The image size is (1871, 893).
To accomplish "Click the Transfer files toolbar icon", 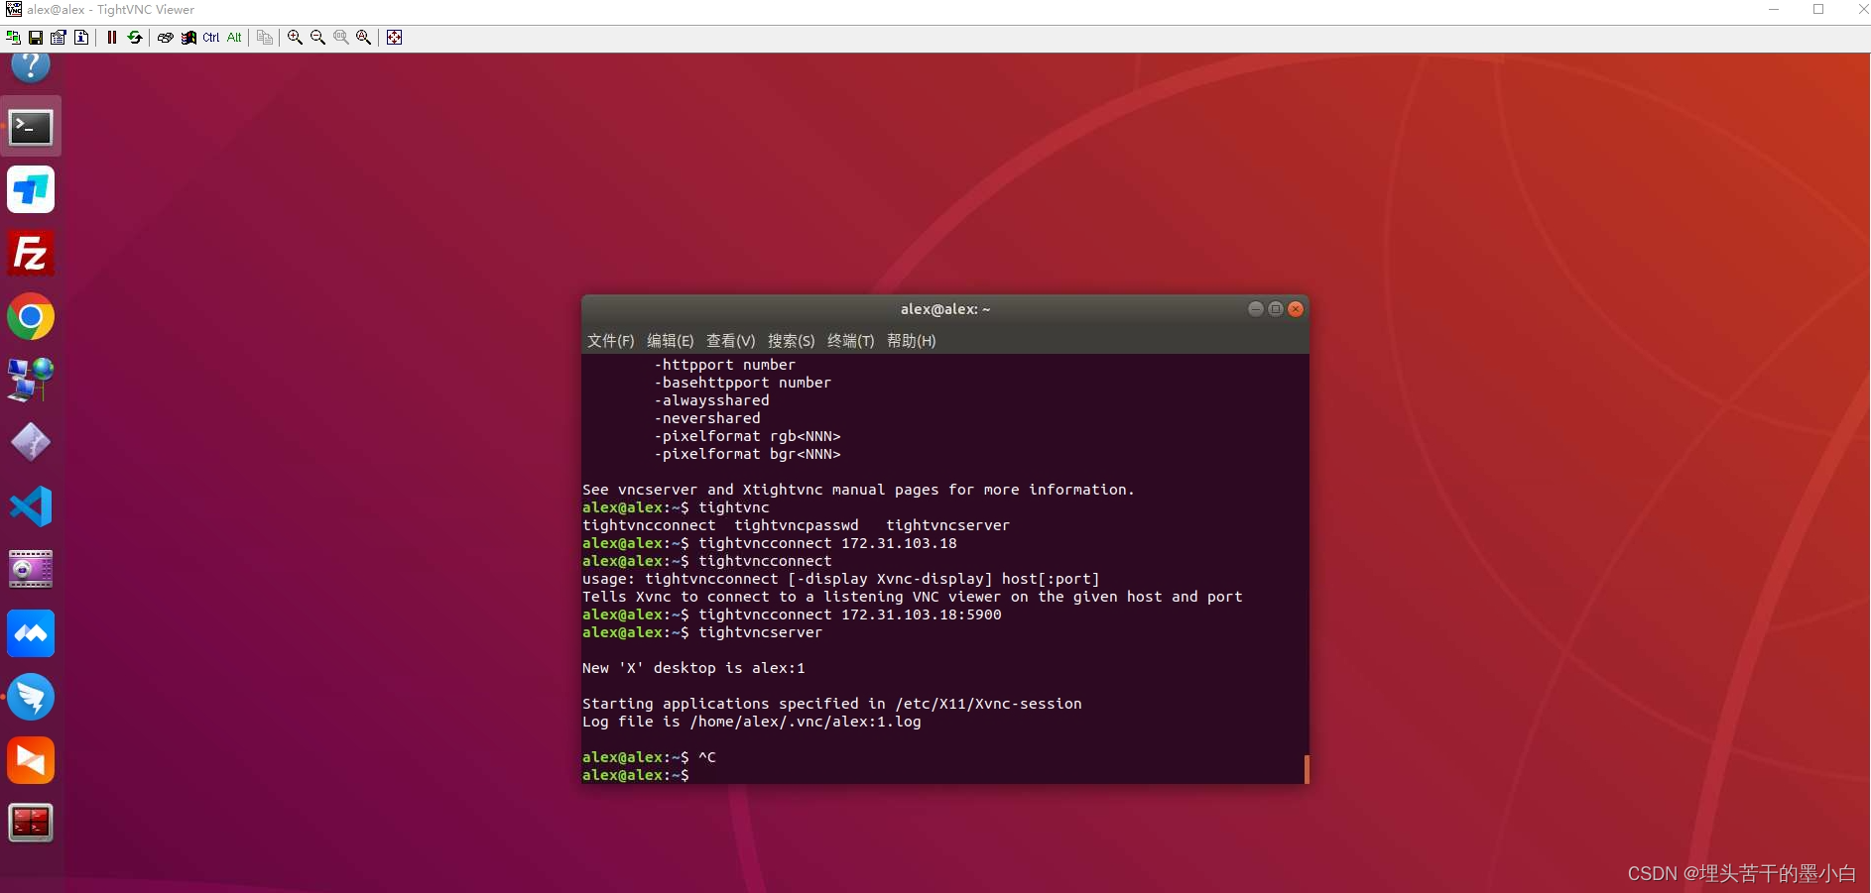I will (265, 38).
